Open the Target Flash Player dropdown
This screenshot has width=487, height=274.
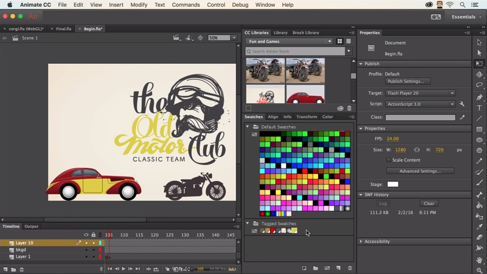tap(420, 93)
